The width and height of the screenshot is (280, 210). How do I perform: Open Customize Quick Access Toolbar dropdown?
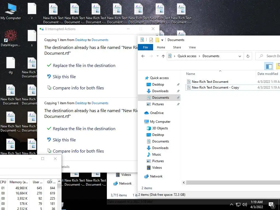pyautogui.click(x=162, y=40)
